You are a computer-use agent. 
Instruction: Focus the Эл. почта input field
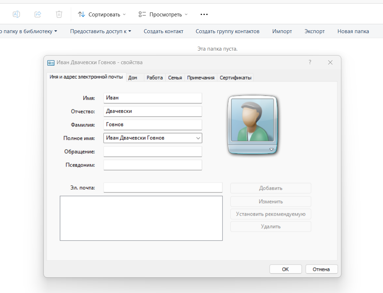[163, 187]
